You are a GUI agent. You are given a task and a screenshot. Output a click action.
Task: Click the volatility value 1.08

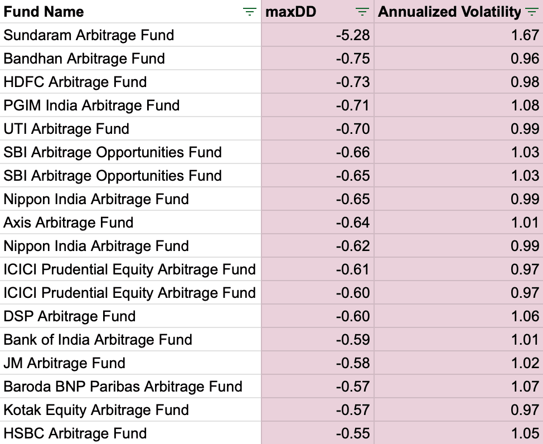point(525,105)
